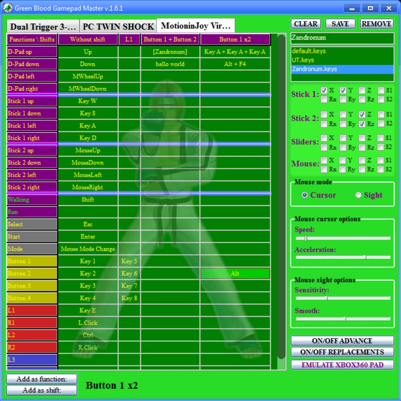
Task: Click Add as function button
Action: pos(42,379)
